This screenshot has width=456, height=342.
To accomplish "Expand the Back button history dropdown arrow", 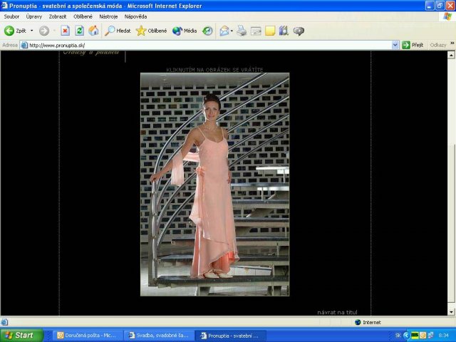I will point(32,31).
